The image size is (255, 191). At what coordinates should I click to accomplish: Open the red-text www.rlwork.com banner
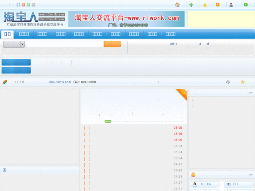tap(126, 19)
